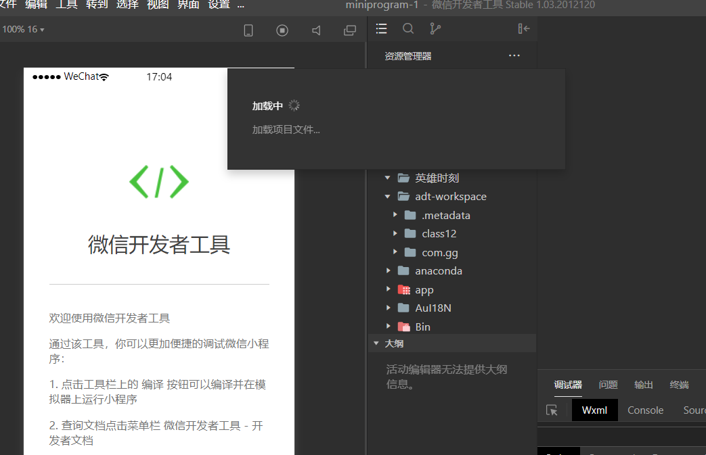This screenshot has width=706, height=455.
Task: Expand the com.gg folder arrow
Action: (395, 252)
